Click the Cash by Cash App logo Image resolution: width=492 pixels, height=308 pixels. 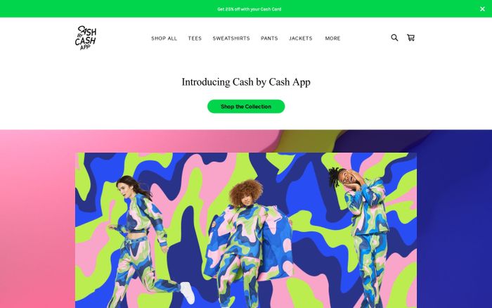pyautogui.click(x=86, y=38)
